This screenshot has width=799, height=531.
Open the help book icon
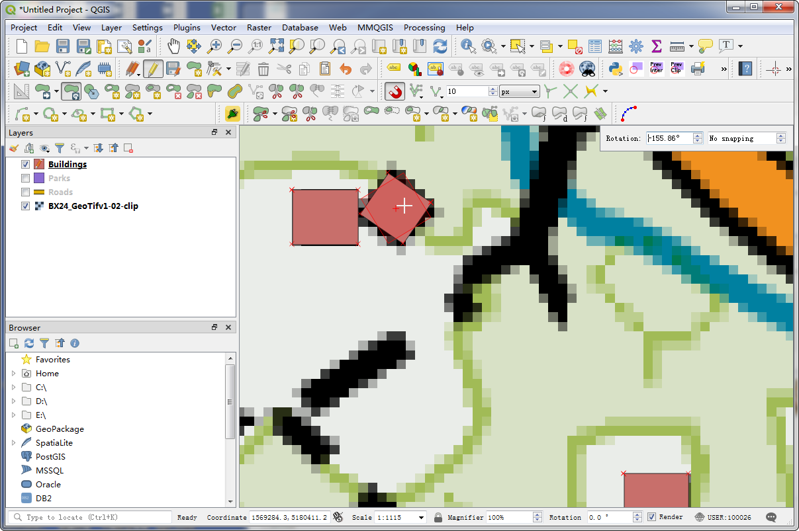pyautogui.click(x=746, y=68)
